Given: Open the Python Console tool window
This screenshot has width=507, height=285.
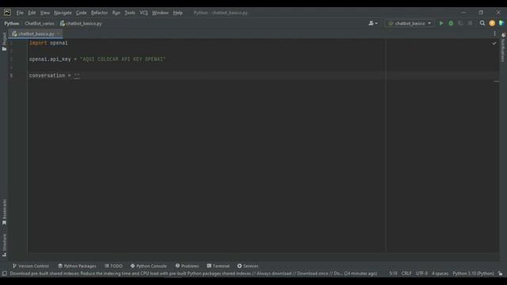Looking at the screenshot, I should click(148, 266).
